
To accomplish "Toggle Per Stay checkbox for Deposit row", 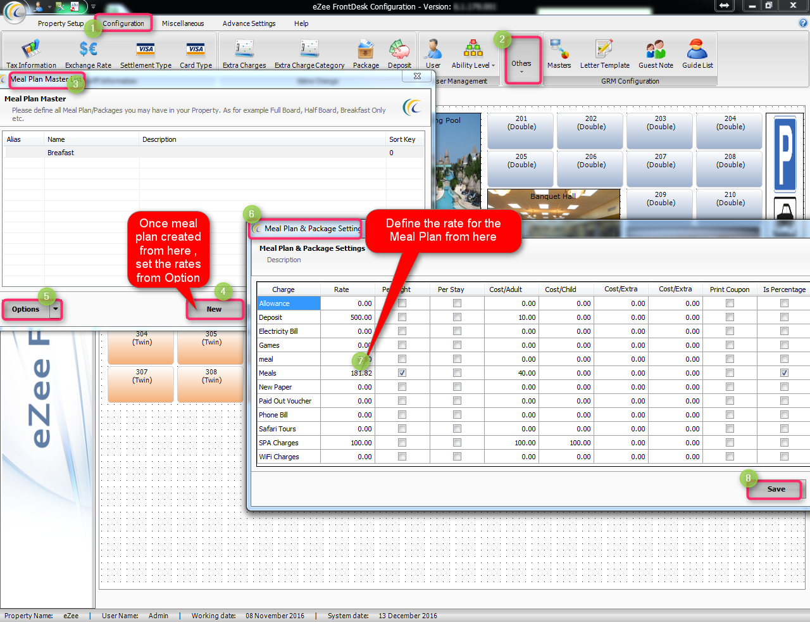I will tap(457, 317).
